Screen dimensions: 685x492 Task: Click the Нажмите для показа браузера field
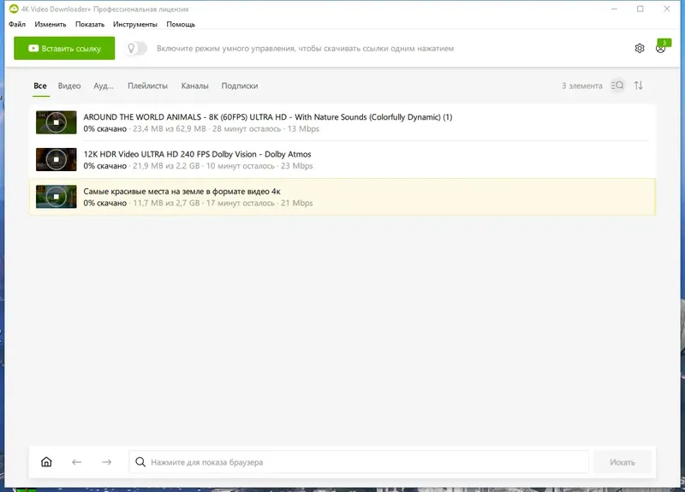click(359, 462)
